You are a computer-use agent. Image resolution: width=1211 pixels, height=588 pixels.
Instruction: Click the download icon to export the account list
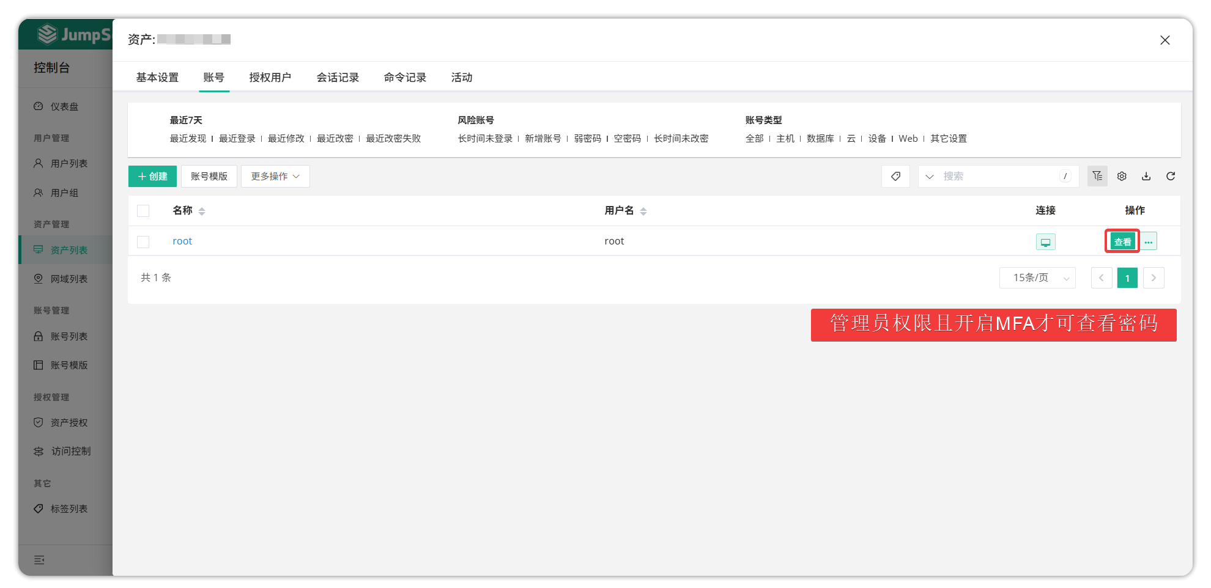(1146, 176)
